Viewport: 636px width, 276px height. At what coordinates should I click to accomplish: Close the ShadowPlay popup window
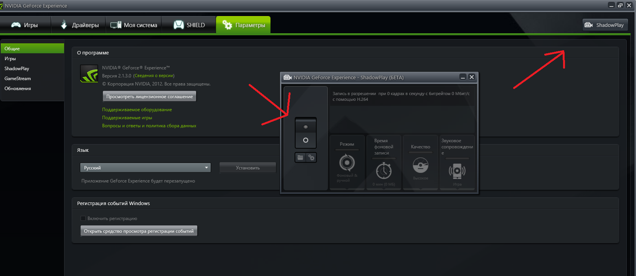tap(472, 77)
